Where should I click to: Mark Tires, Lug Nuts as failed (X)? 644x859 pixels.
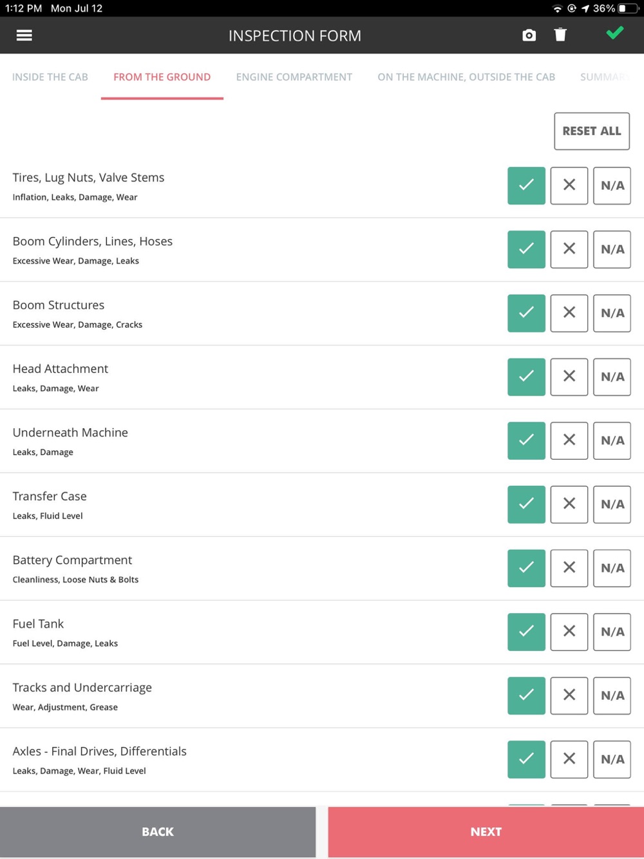569,185
